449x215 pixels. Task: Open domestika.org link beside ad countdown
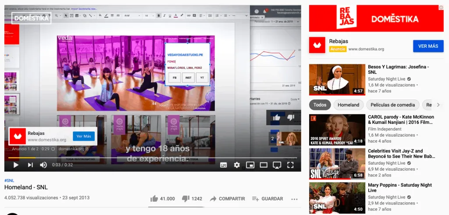click(73, 149)
